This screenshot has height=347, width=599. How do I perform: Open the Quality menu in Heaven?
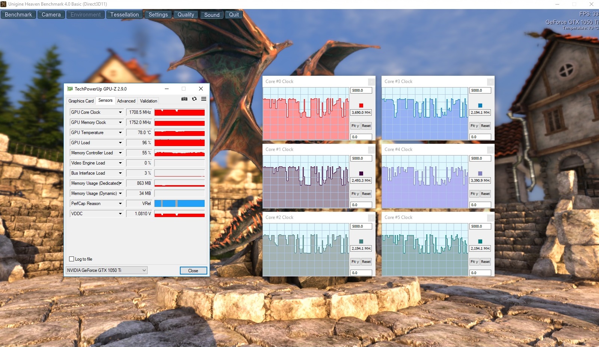coord(186,15)
